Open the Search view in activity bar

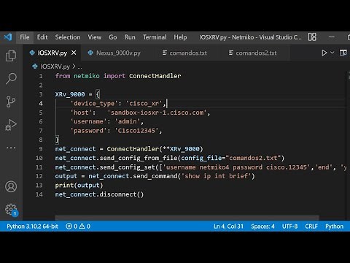pos(11,78)
